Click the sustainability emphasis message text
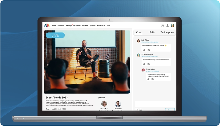 tap(158, 75)
